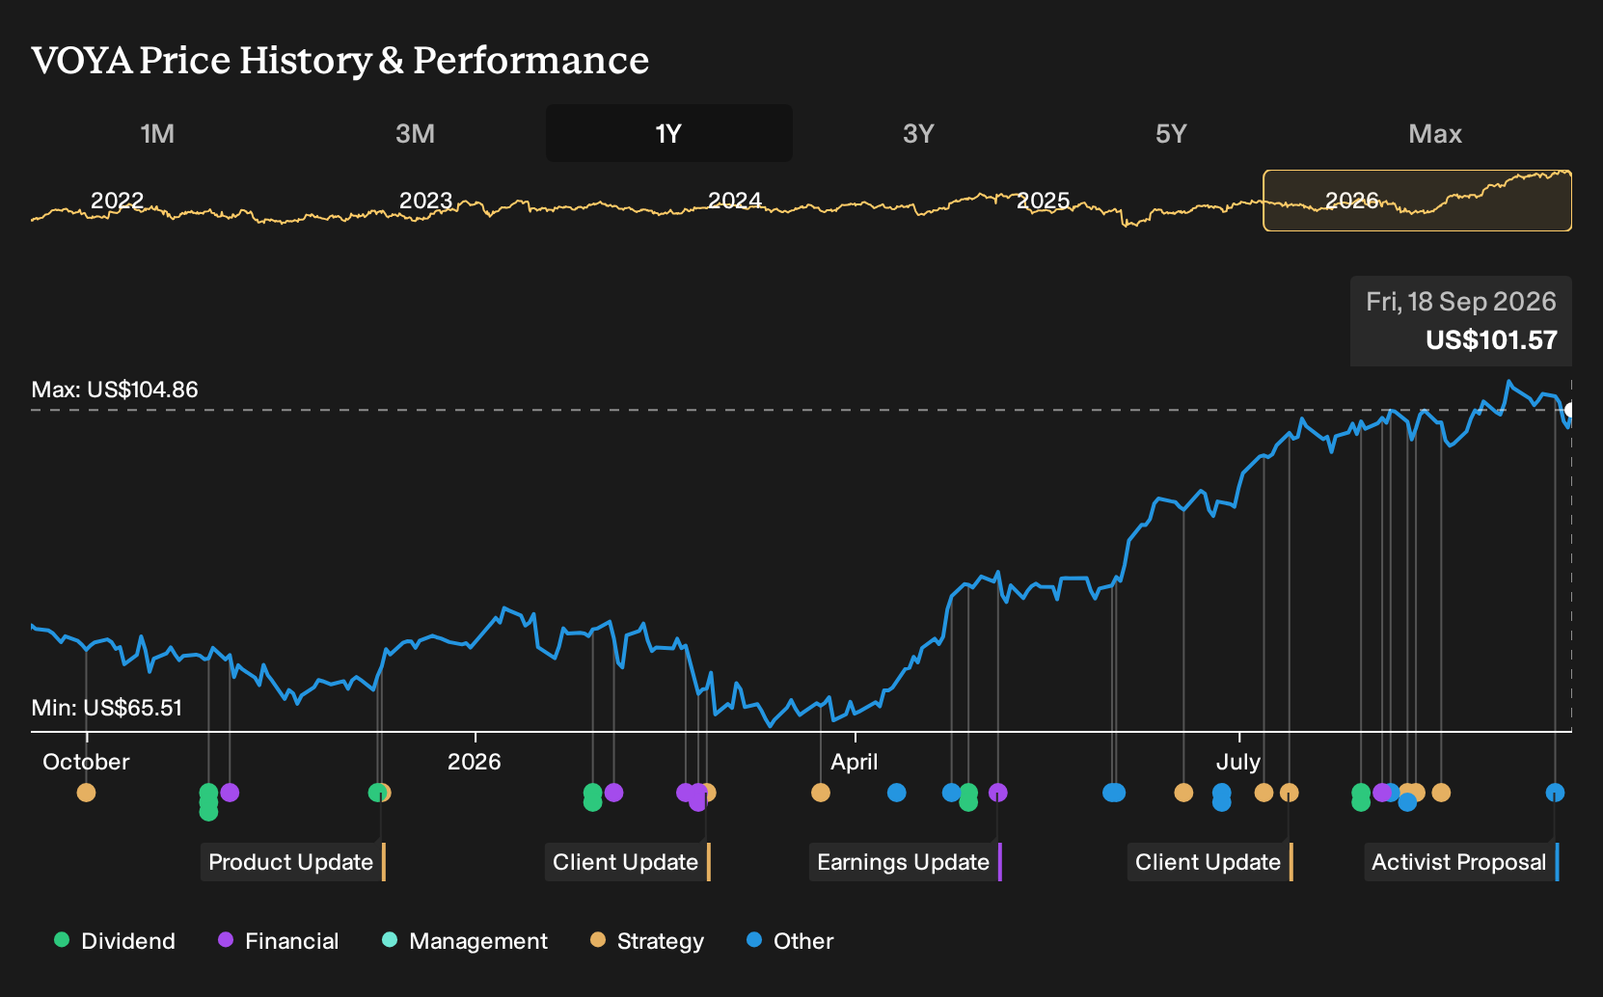Click the Min: US$65.51 label
Viewport: 1603px width, 997px height.
point(107,708)
